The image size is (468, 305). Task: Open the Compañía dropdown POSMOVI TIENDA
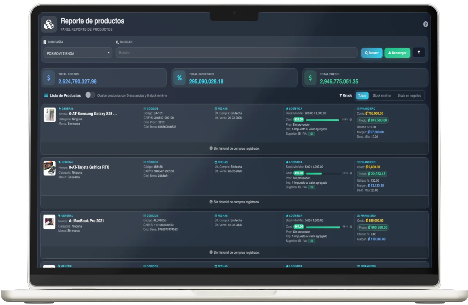coord(78,53)
